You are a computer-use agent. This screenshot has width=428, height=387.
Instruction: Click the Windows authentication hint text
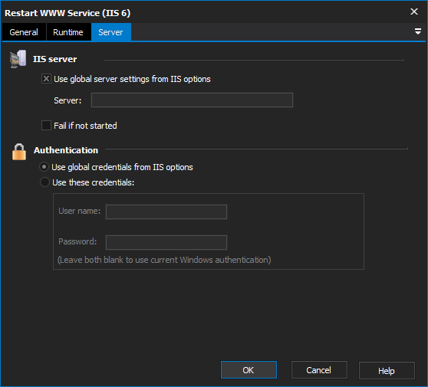164,260
